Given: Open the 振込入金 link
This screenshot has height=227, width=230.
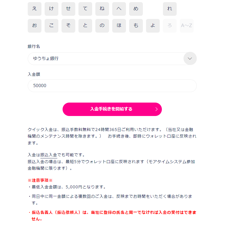Looking at the screenshot, I should (x=49, y=155).
